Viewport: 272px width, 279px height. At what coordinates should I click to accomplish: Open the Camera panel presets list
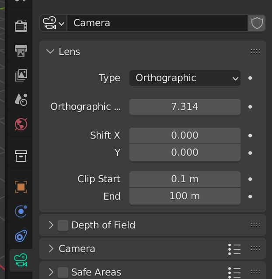coord(234,249)
